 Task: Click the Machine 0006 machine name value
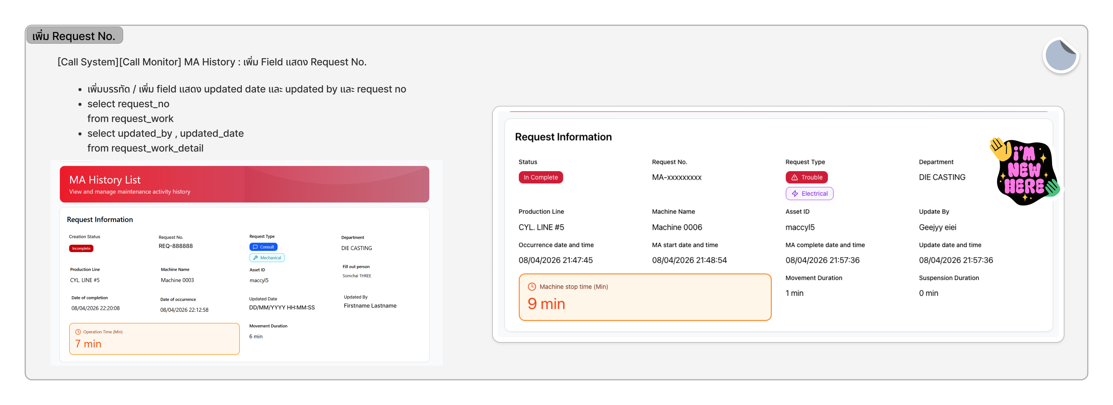676,227
